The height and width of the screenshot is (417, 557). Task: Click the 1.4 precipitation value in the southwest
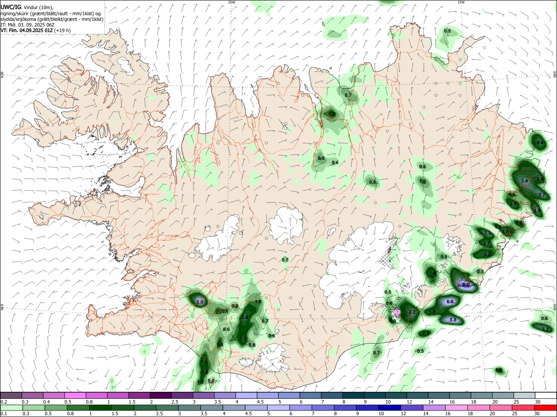pyautogui.click(x=220, y=345)
